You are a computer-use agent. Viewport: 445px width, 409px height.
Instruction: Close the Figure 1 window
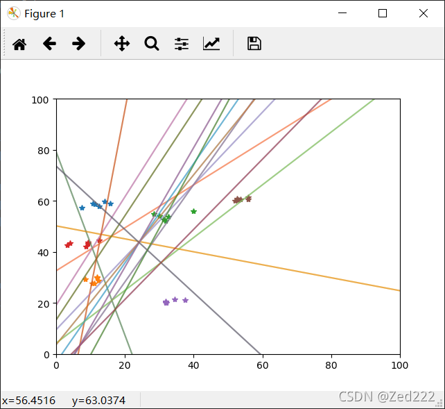[423, 13]
